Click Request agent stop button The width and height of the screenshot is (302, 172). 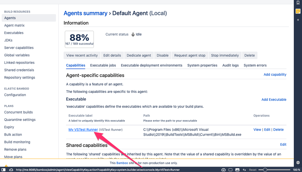tap(190, 56)
